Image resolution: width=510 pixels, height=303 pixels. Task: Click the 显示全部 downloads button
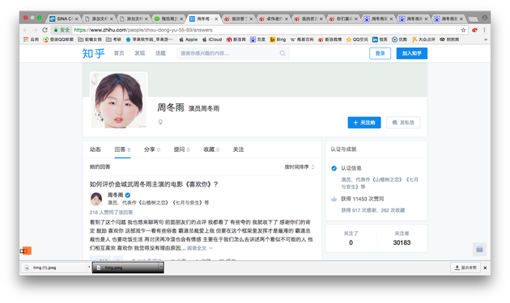click(x=465, y=267)
